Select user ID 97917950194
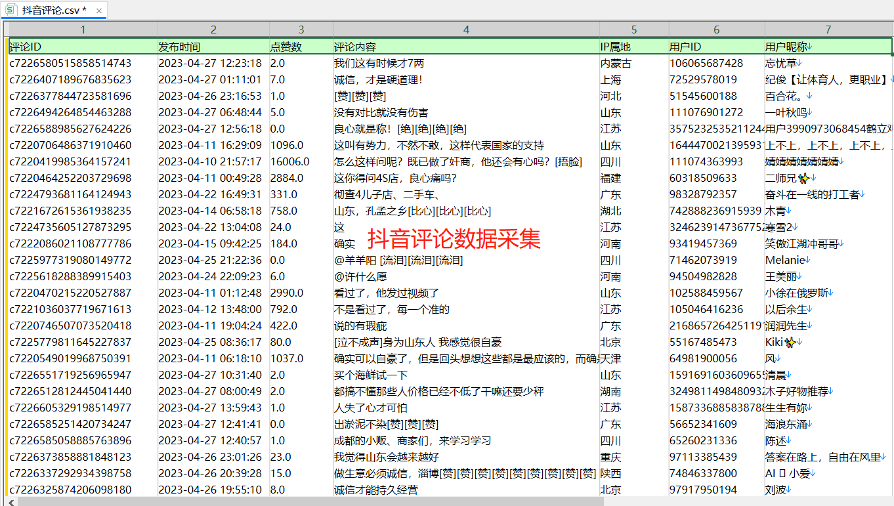 703,490
